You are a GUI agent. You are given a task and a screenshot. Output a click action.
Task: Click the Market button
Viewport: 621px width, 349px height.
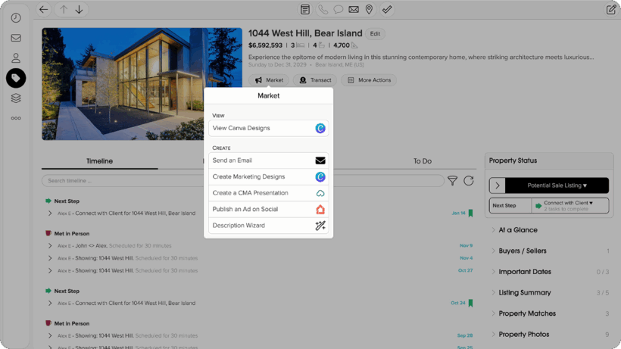tap(269, 80)
